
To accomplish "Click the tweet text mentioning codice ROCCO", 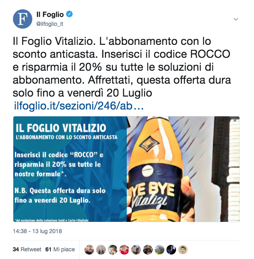I will [122, 67].
